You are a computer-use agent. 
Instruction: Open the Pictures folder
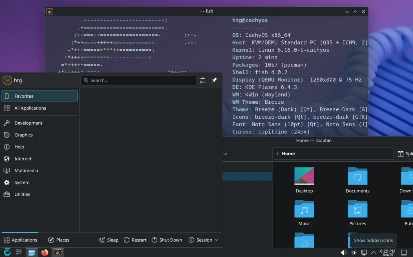coord(358,213)
